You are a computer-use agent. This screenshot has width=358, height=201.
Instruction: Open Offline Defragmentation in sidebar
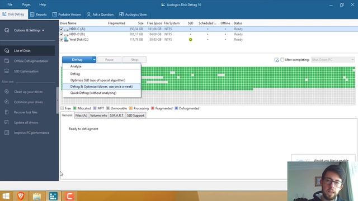point(31,61)
